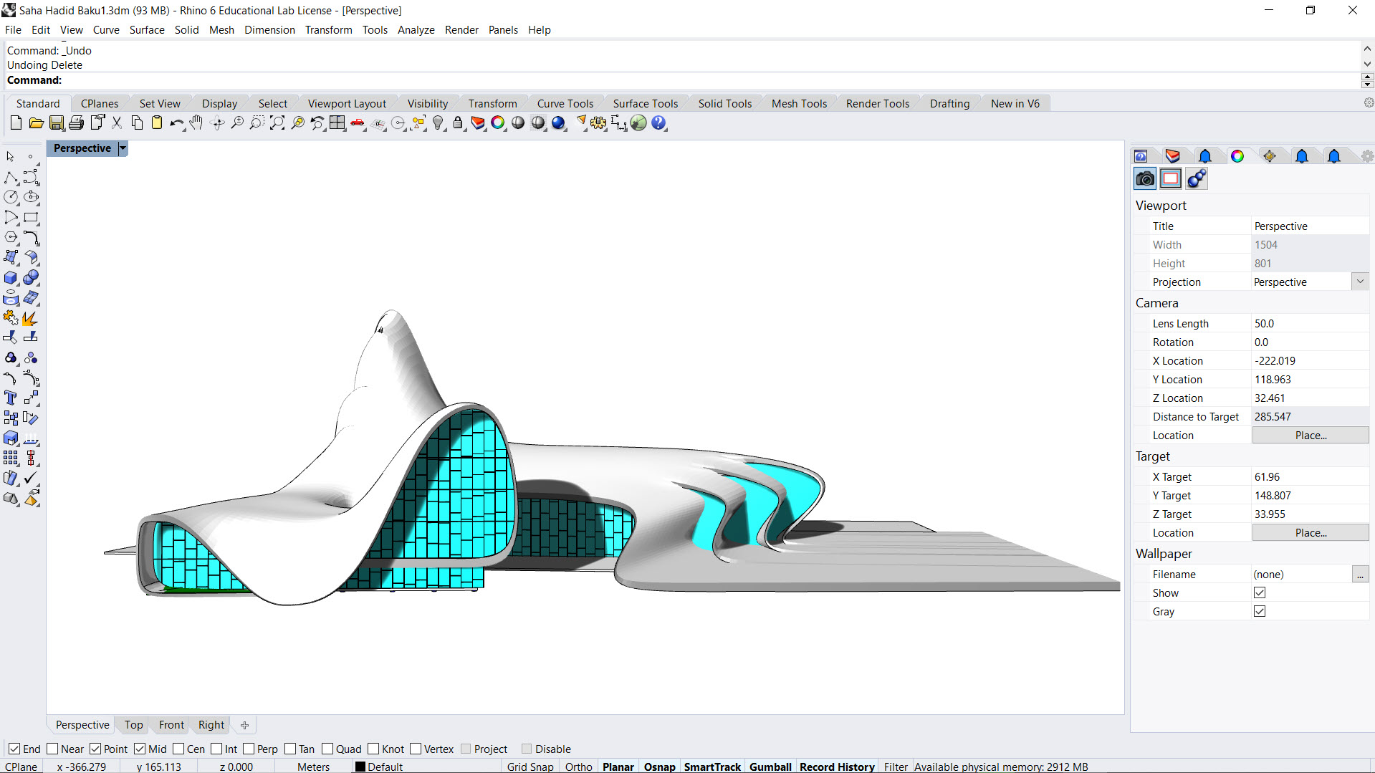Select the Pan hand tool
Screen dimensions: 1375x773
tap(196, 123)
